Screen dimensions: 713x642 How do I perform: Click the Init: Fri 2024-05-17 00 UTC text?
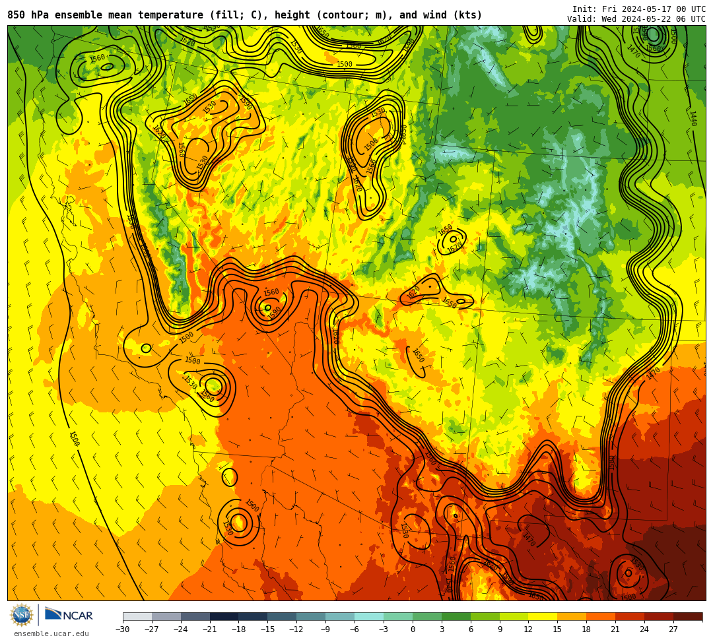(x=639, y=9)
